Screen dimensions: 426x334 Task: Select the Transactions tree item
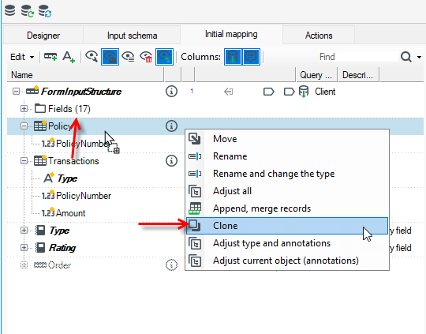pyautogui.click(x=73, y=161)
